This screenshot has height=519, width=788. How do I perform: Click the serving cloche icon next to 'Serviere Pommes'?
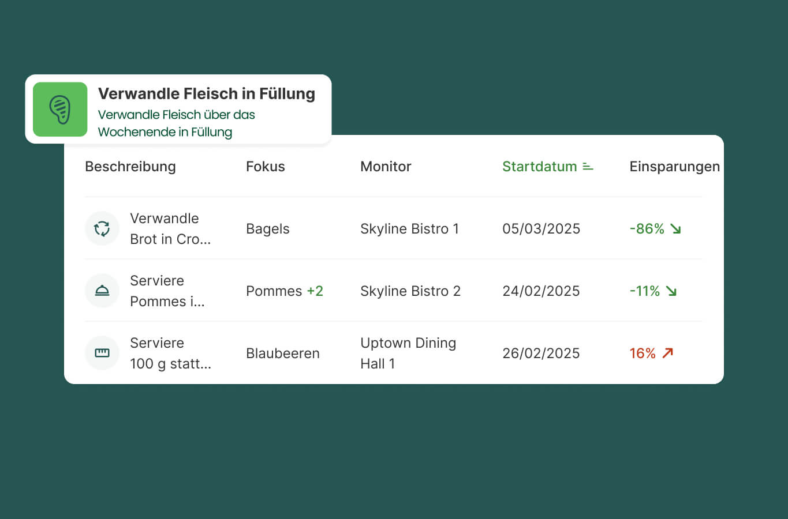click(x=102, y=291)
